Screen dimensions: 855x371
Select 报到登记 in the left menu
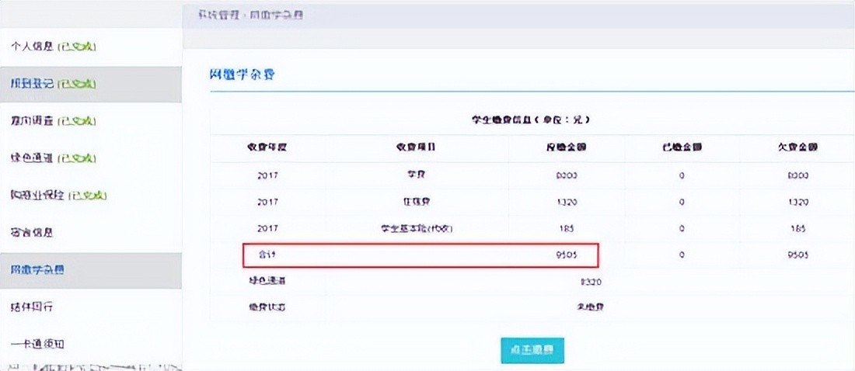[x=53, y=84]
